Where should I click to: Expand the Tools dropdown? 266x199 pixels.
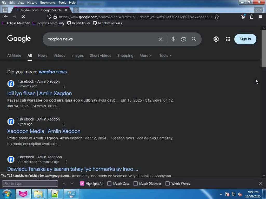tap(165, 55)
